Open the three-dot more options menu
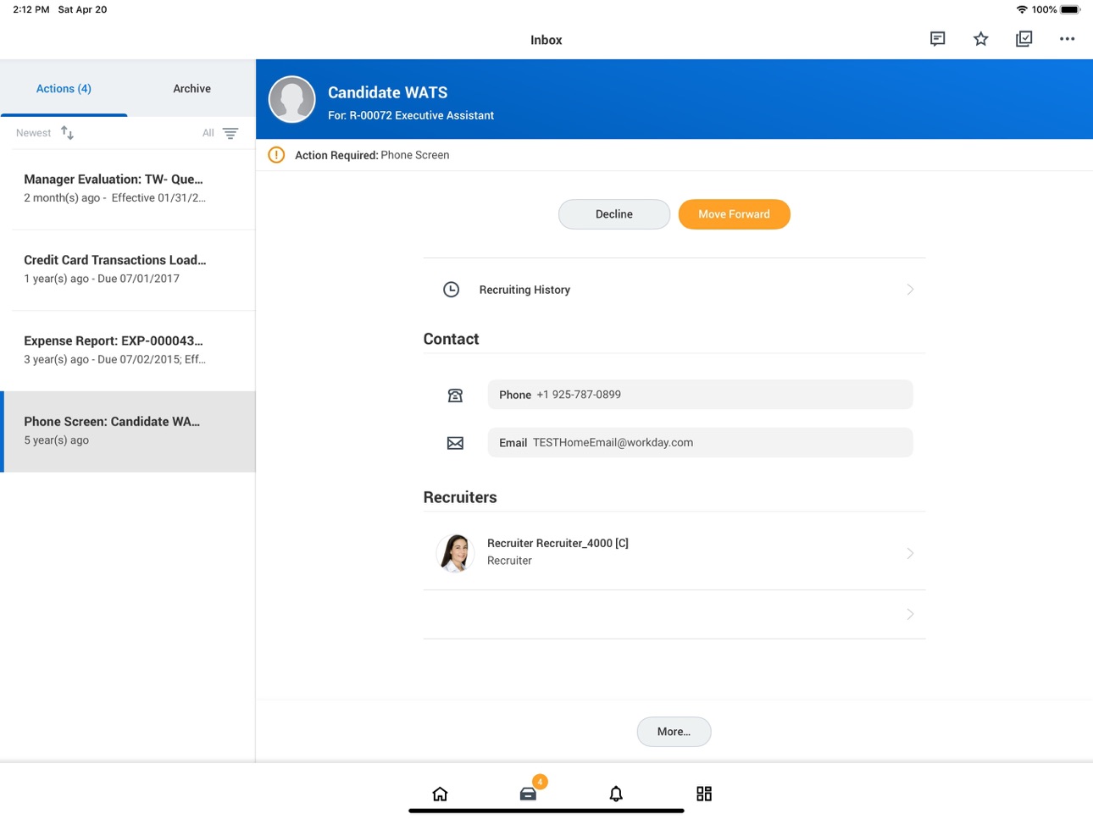The width and height of the screenshot is (1093, 819). click(x=1067, y=39)
